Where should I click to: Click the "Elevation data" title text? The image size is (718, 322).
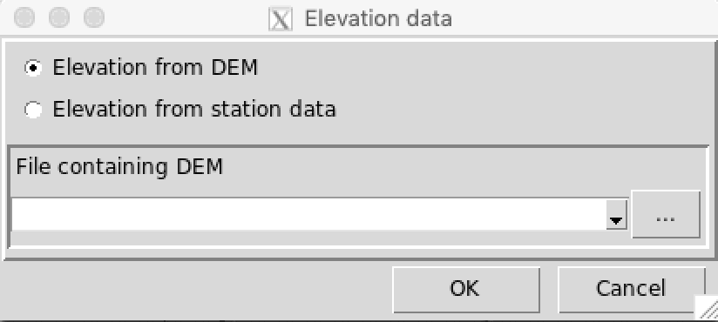click(x=378, y=19)
